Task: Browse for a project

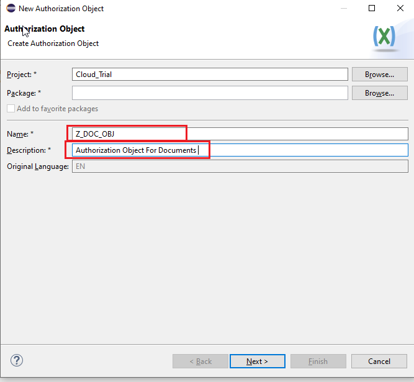Action: 379,74
